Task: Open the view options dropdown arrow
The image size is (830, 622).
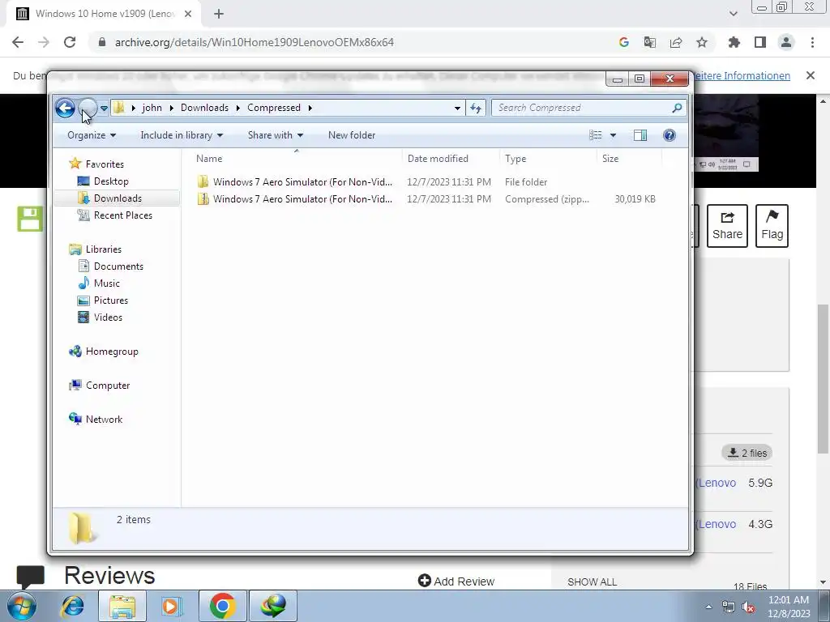Action: coord(613,135)
